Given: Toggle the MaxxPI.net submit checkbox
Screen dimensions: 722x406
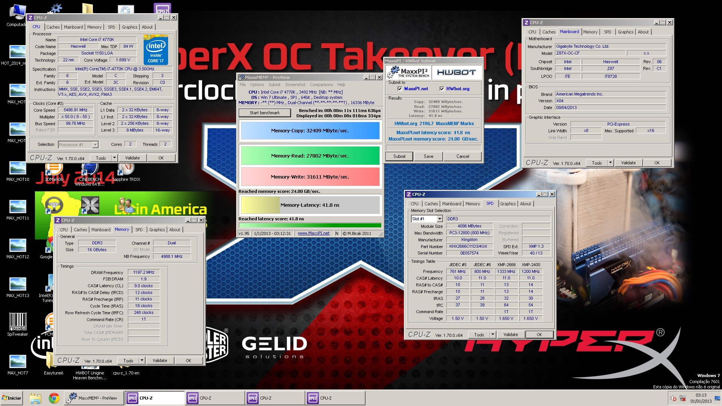Looking at the screenshot, I should [400, 89].
